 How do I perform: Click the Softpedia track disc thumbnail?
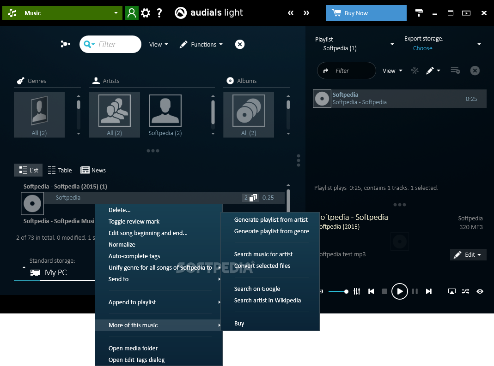pyautogui.click(x=32, y=204)
